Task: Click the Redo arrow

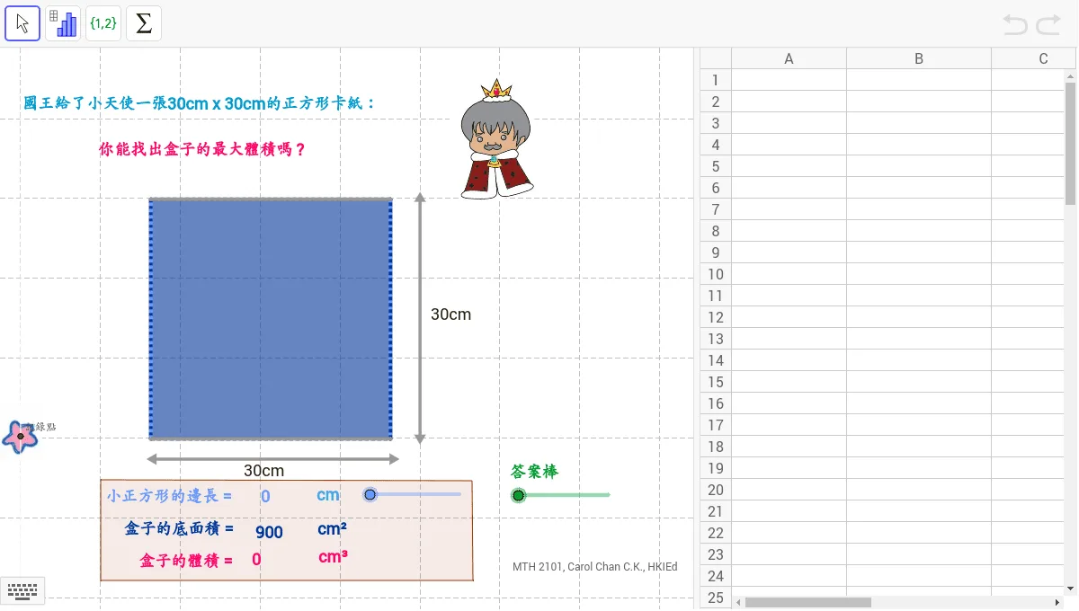Action: point(1048,24)
